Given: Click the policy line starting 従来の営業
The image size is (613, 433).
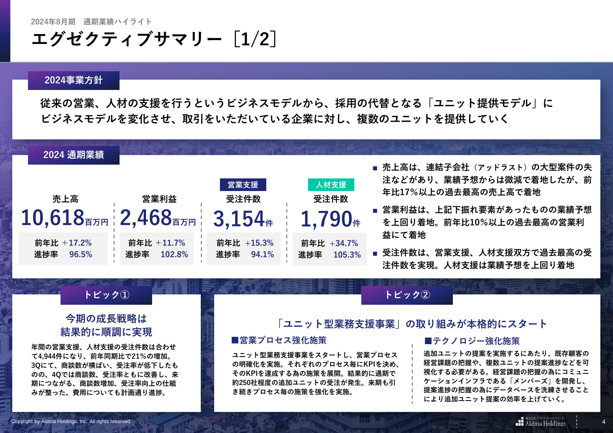Looking at the screenshot, I should (x=297, y=103).
